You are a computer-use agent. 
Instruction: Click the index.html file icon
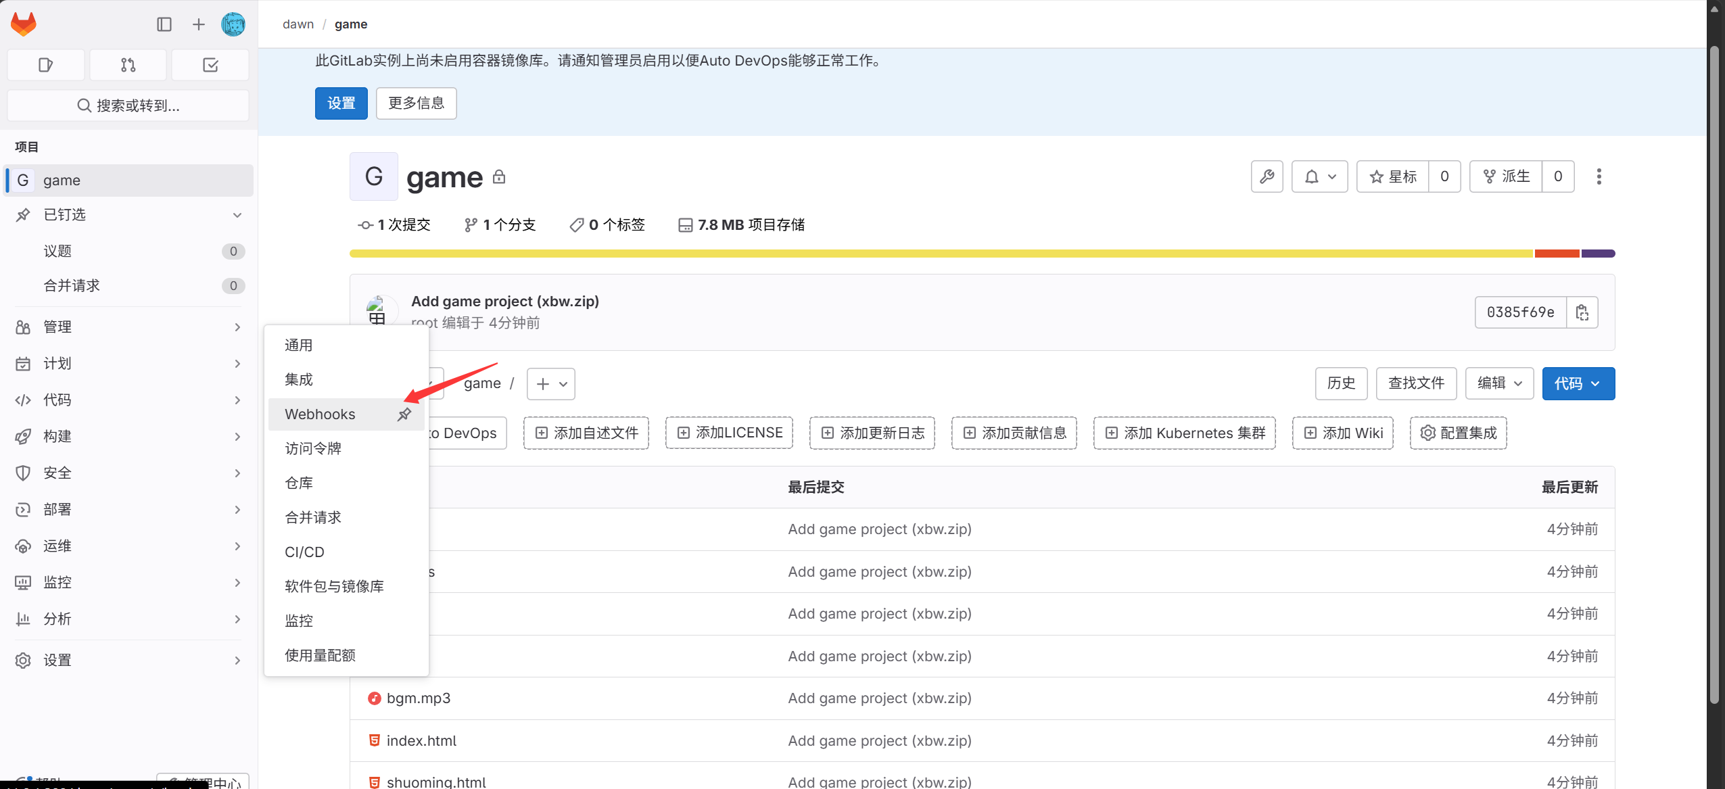point(374,740)
